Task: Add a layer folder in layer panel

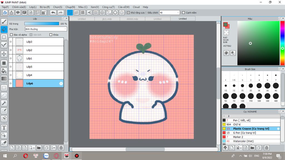Action: (39, 148)
